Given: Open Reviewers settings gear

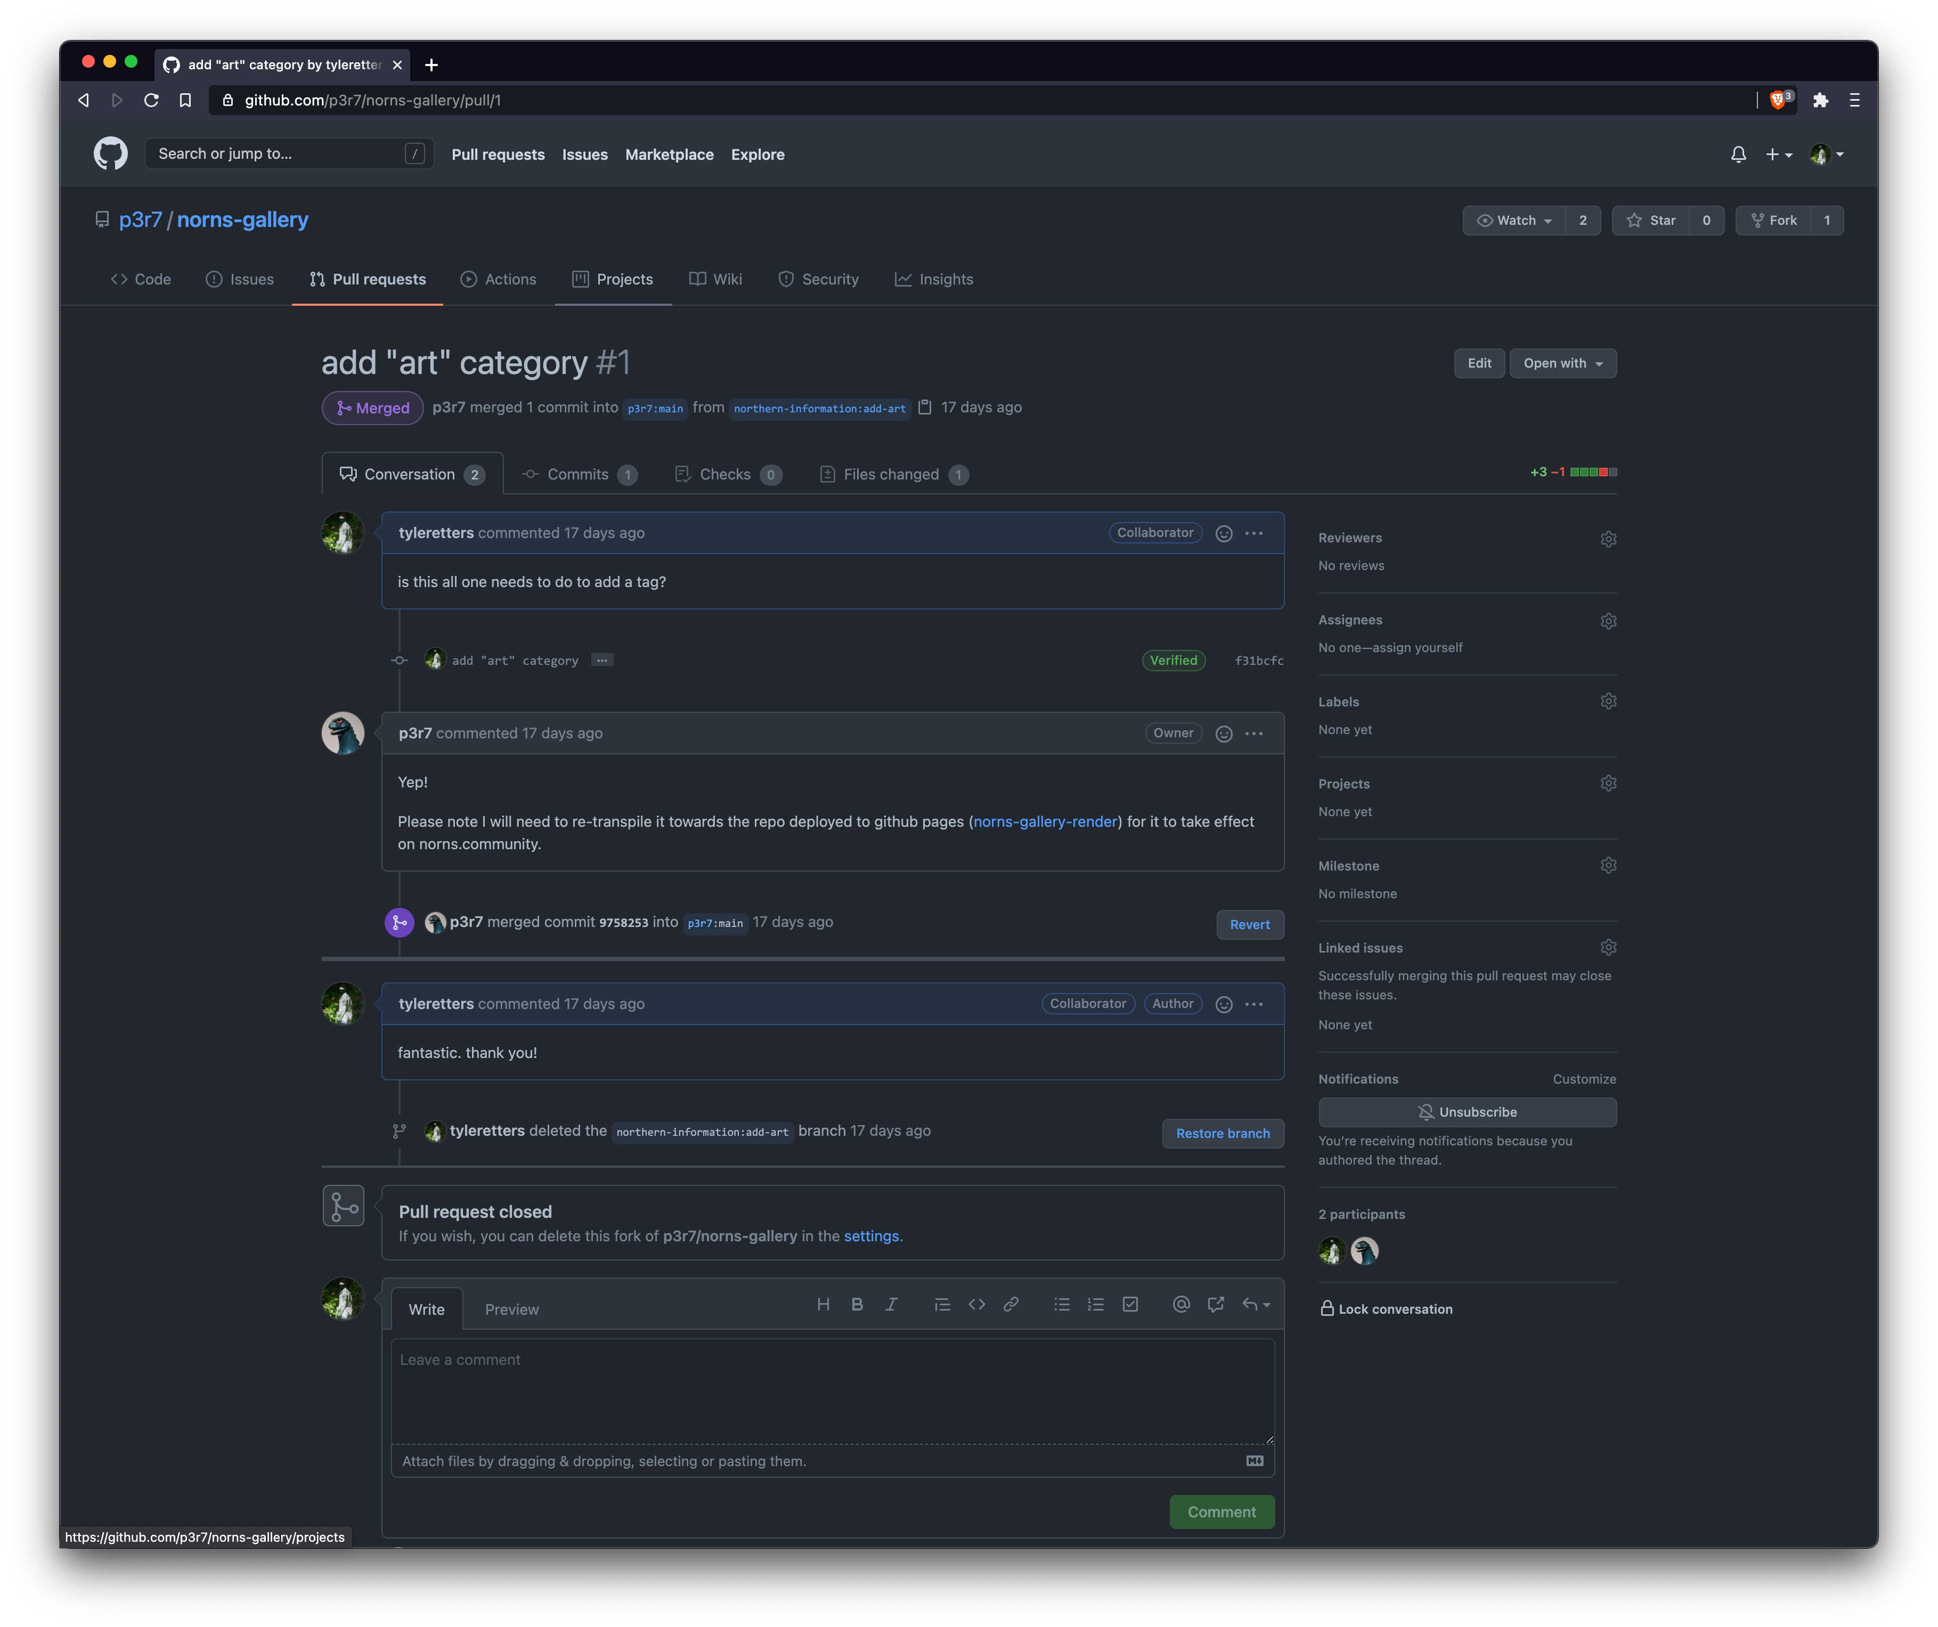Looking at the screenshot, I should click(x=1608, y=539).
